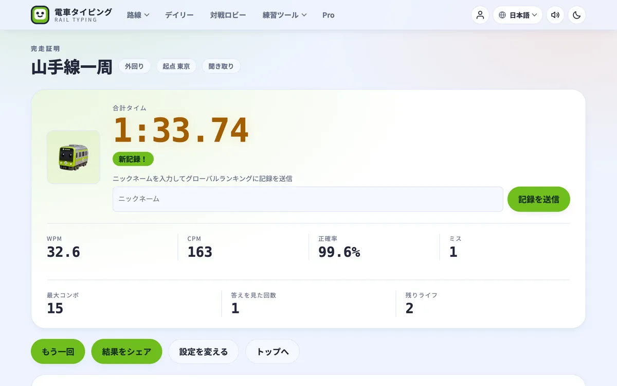Click the 合計タイム label
The width and height of the screenshot is (617, 386).
pyautogui.click(x=130, y=108)
